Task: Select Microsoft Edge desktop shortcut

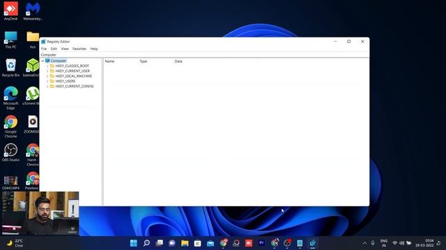Action: (x=11, y=98)
